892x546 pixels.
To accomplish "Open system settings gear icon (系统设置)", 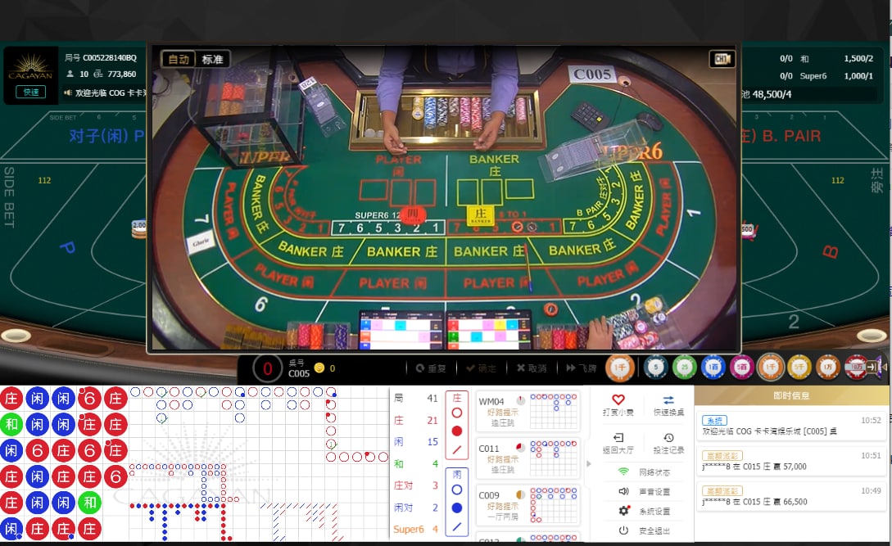I will point(623,512).
